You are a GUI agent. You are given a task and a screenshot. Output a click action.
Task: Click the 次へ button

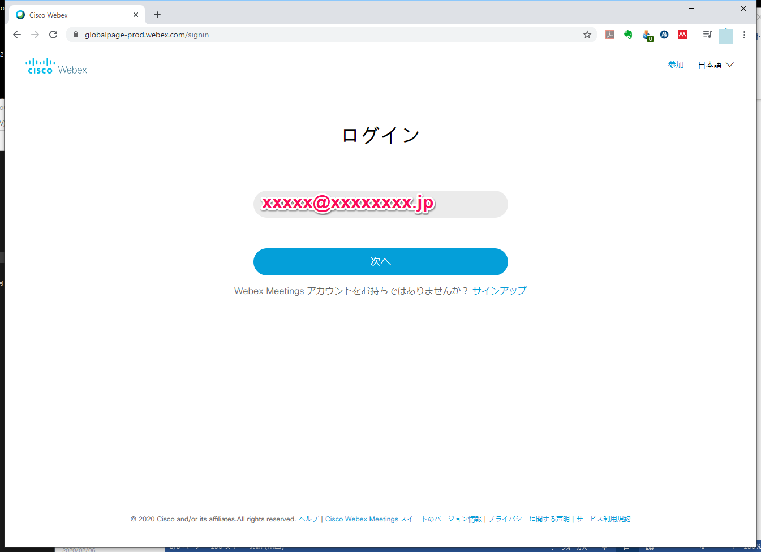tap(381, 262)
